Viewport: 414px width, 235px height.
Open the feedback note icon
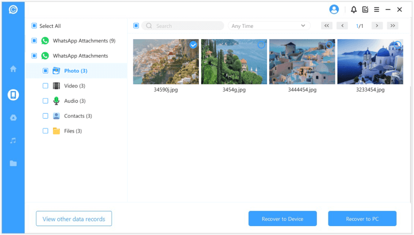(x=365, y=10)
